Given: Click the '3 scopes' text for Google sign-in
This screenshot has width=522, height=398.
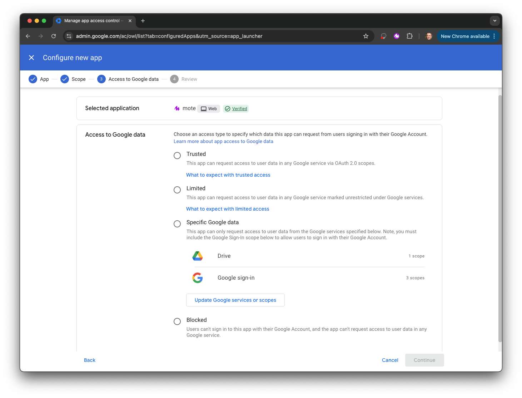Looking at the screenshot, I should pos(415,278).
